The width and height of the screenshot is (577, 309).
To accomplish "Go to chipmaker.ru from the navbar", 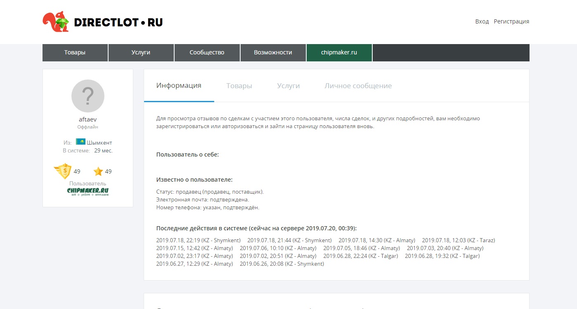I will [339, 53].
